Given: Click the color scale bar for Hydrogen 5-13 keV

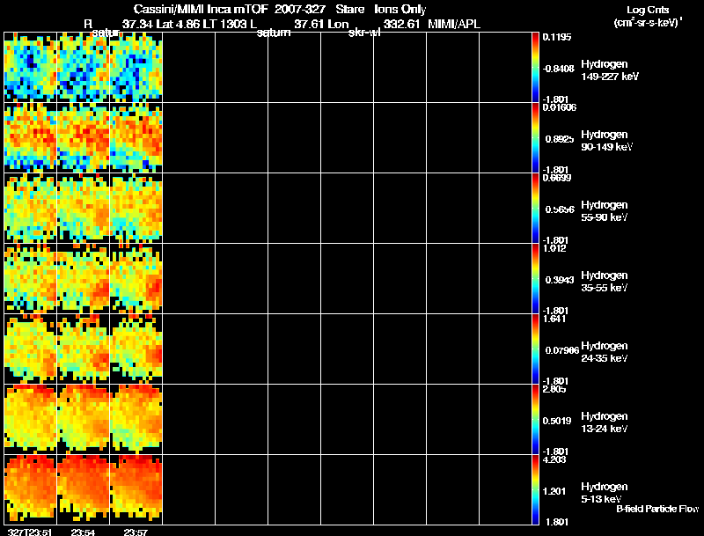Looking at the screenshot, I should tap(535, 489).
